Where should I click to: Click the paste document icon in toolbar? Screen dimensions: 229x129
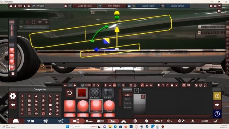pyautogui.click(x=135, y=85)
